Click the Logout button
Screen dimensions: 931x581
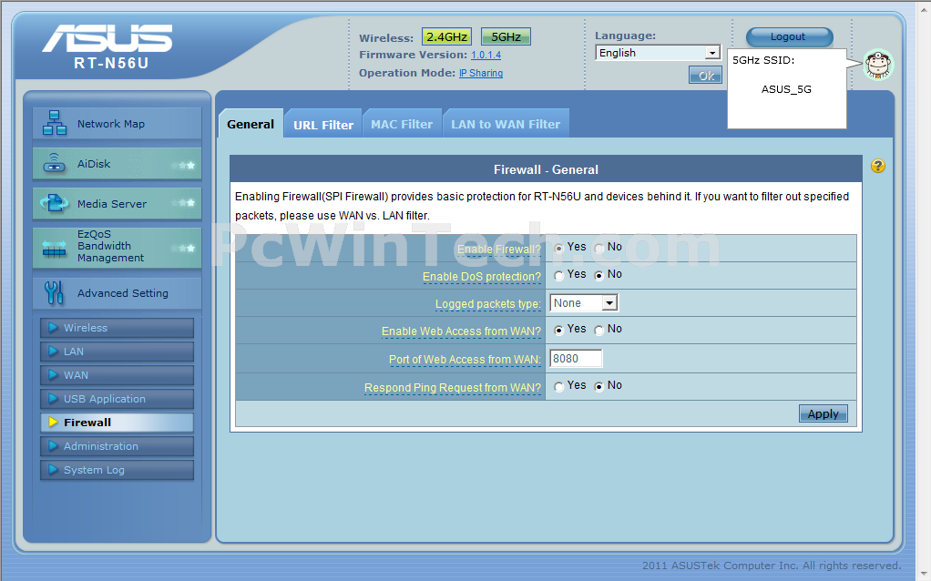tap(789, 36)
